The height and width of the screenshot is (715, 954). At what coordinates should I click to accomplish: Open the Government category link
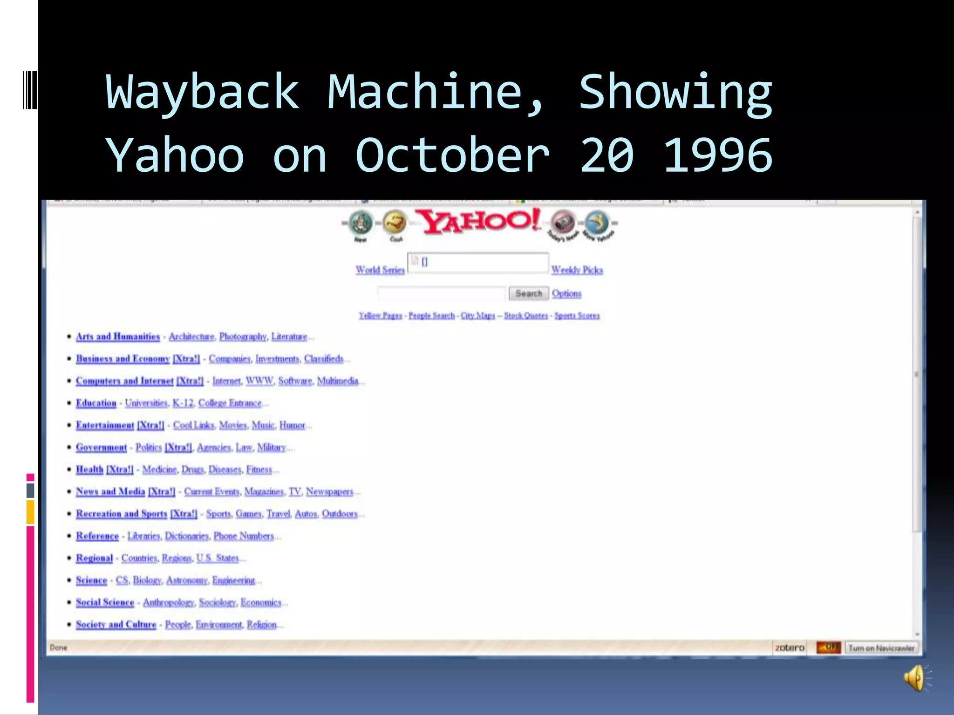point(102,447)
